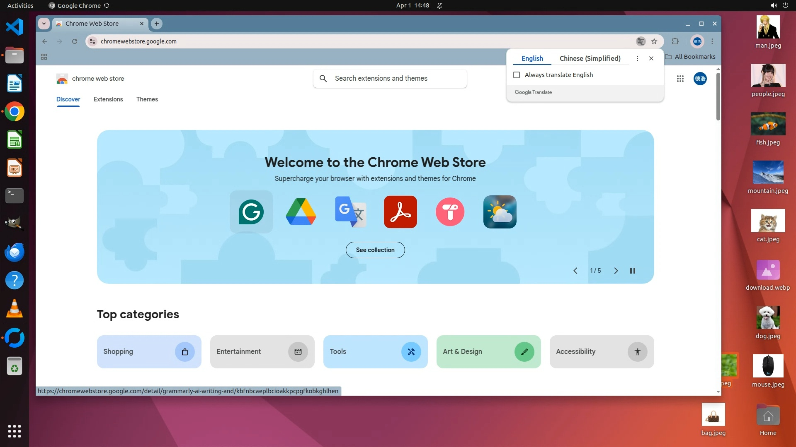Select Chinese (Simplified) translation tab
Image resolution: width=796 pixels, height=447 pixels.
[x=590, y=58]
